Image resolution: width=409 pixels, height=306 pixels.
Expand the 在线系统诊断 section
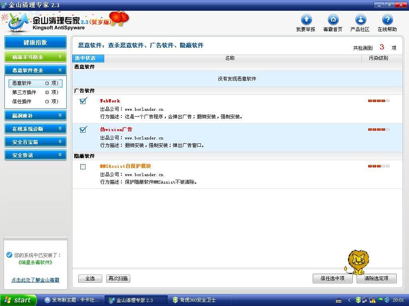tap(36, 129)
